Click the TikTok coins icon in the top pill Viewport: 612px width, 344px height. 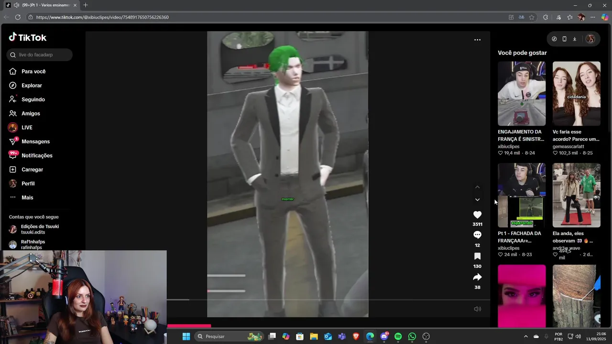(554, 39)
